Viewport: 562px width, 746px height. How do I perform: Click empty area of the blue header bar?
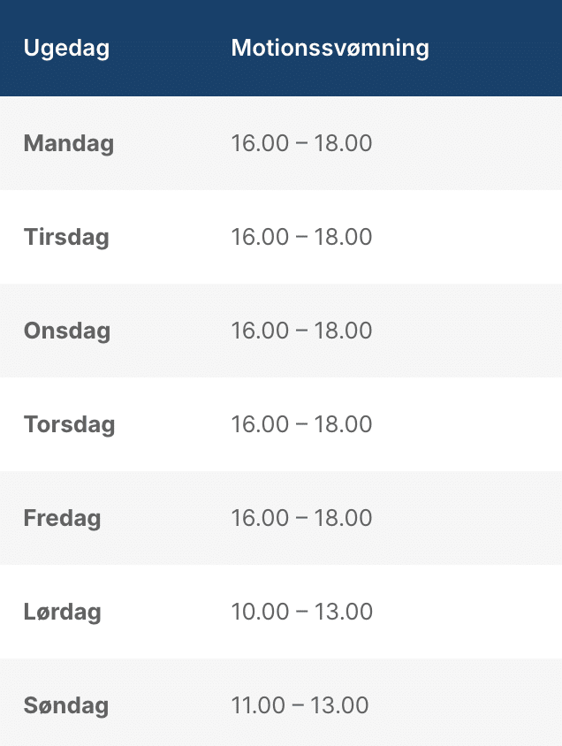[495, 48]
